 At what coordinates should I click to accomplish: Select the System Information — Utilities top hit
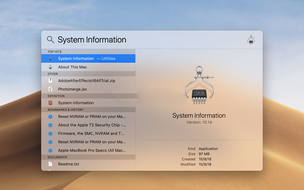click(x=88, y=59)
